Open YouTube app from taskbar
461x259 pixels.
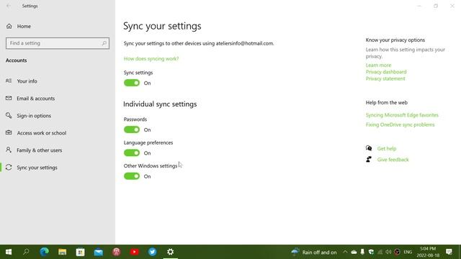(135, 252)
